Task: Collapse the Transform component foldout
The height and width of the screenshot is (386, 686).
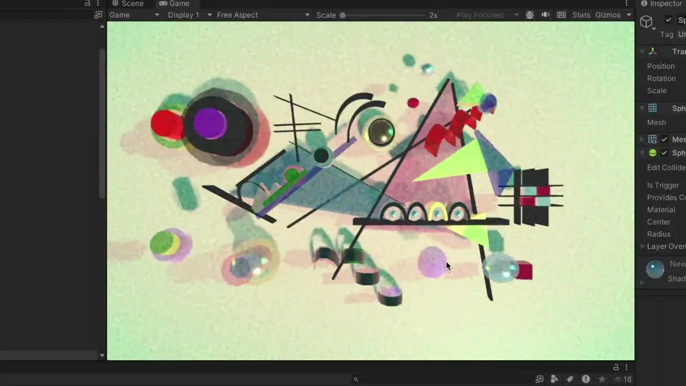Action: (642, 51)
